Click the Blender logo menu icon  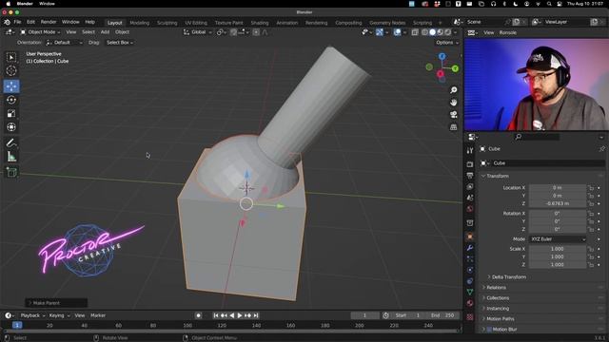7,22
